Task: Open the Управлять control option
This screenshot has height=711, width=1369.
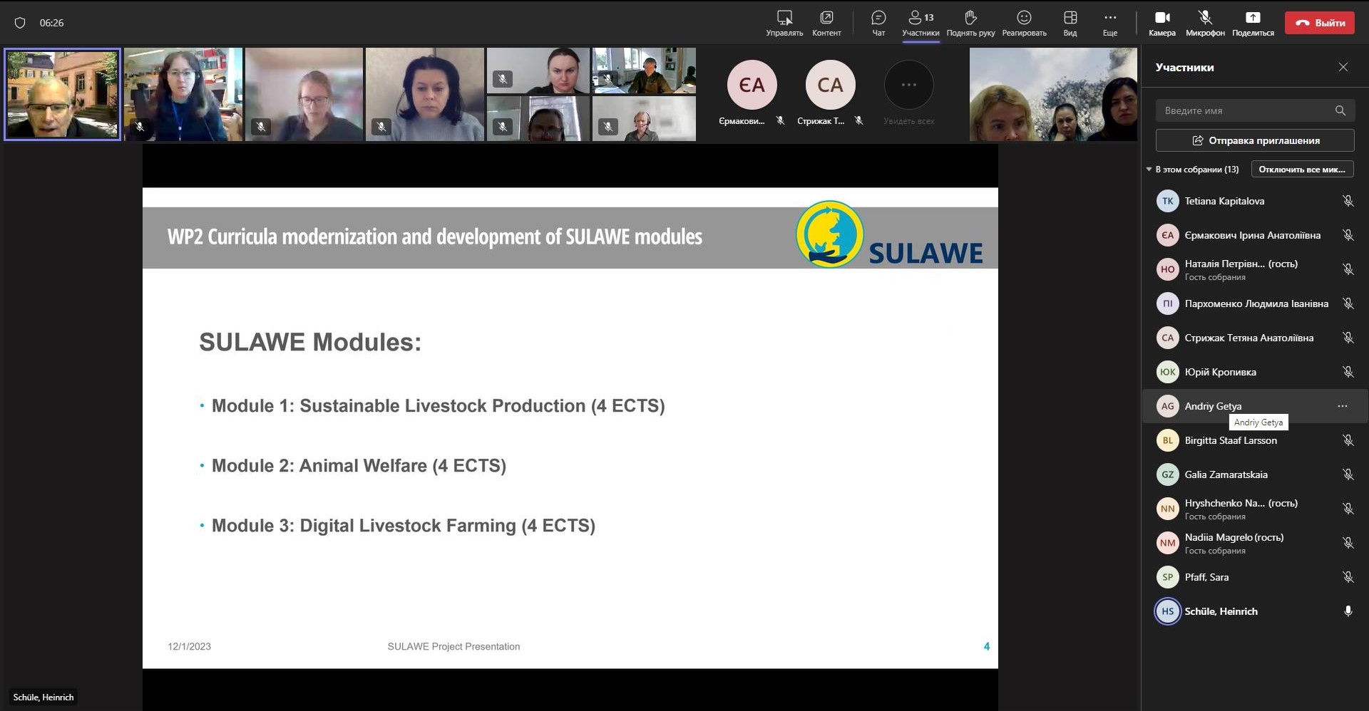Action: [x=784, y=23]
